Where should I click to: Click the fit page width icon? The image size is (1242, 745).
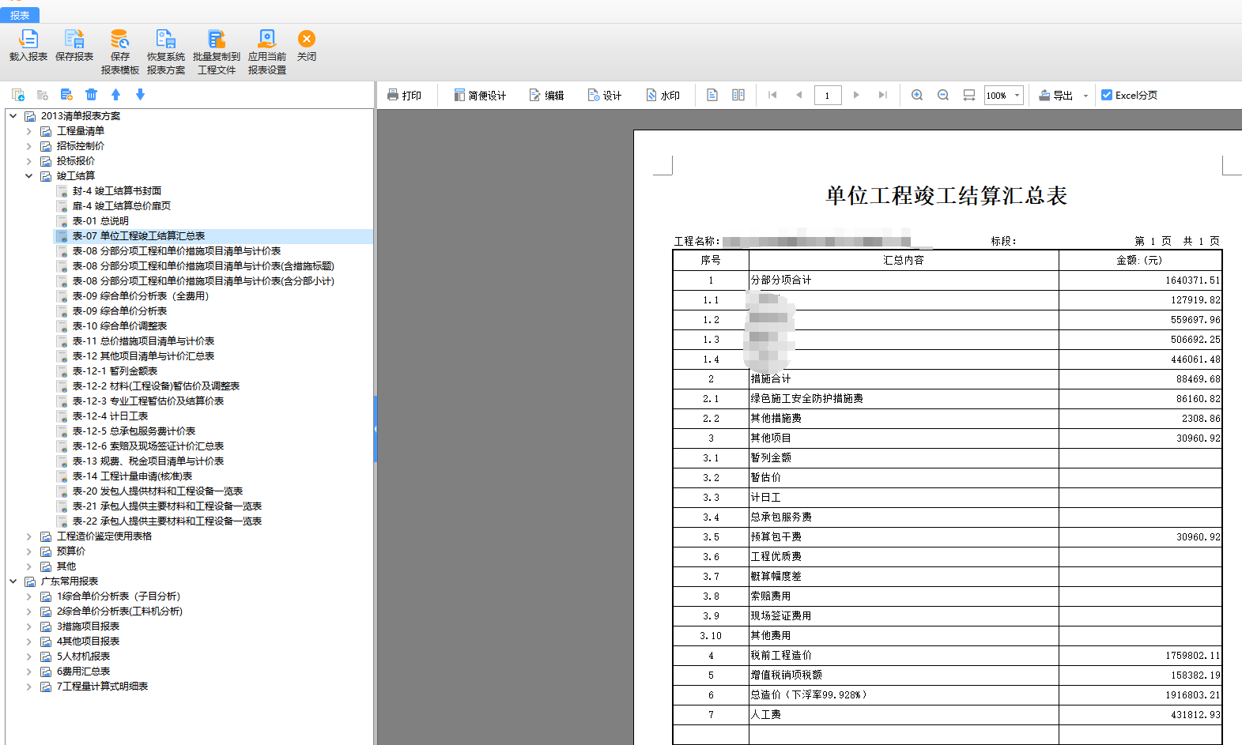[969, 95]
